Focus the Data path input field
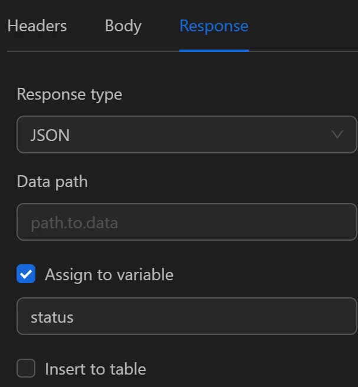This screenshot has width=358, height=387. pos(186,222)
